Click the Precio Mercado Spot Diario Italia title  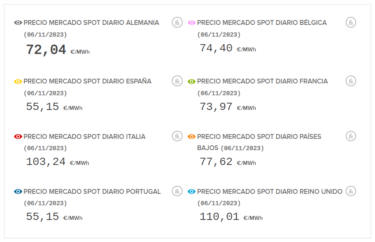tap(84, 137)
